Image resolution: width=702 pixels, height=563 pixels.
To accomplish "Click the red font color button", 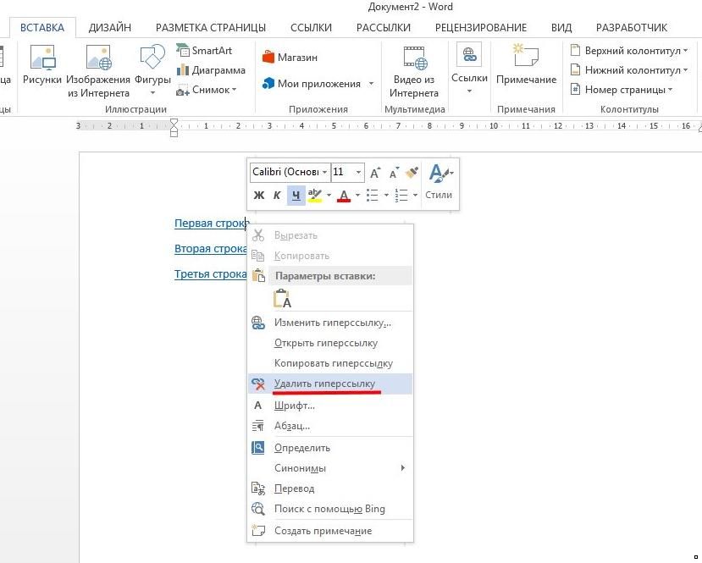I will pyautogui.click(x=344, y=195).
